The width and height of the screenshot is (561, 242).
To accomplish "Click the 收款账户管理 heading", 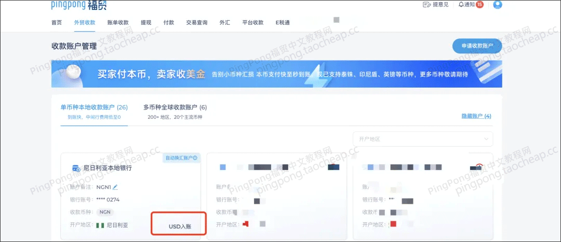I will point(74,46).
